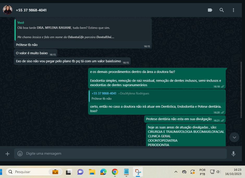Click the 'Digite uma mensagem' input field

pyautogui.click(x=123, y=154)
